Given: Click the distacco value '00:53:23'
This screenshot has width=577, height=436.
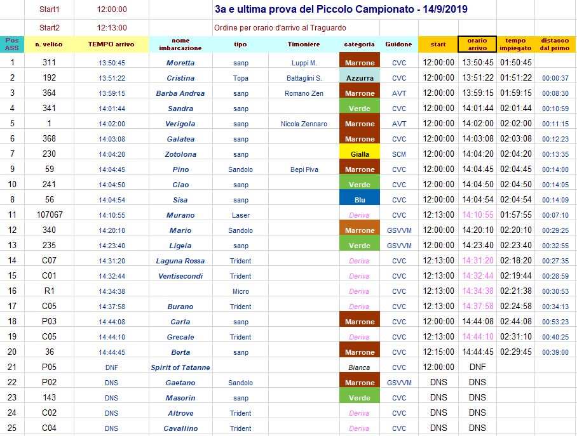Looking at the screenshot, I should [x=555, y=322].
